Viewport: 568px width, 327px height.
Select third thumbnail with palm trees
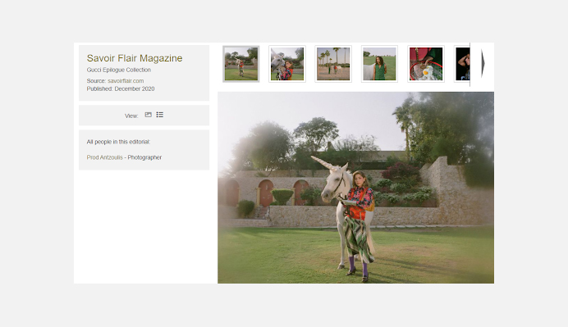pyautogui.click(x=333, y=64)
